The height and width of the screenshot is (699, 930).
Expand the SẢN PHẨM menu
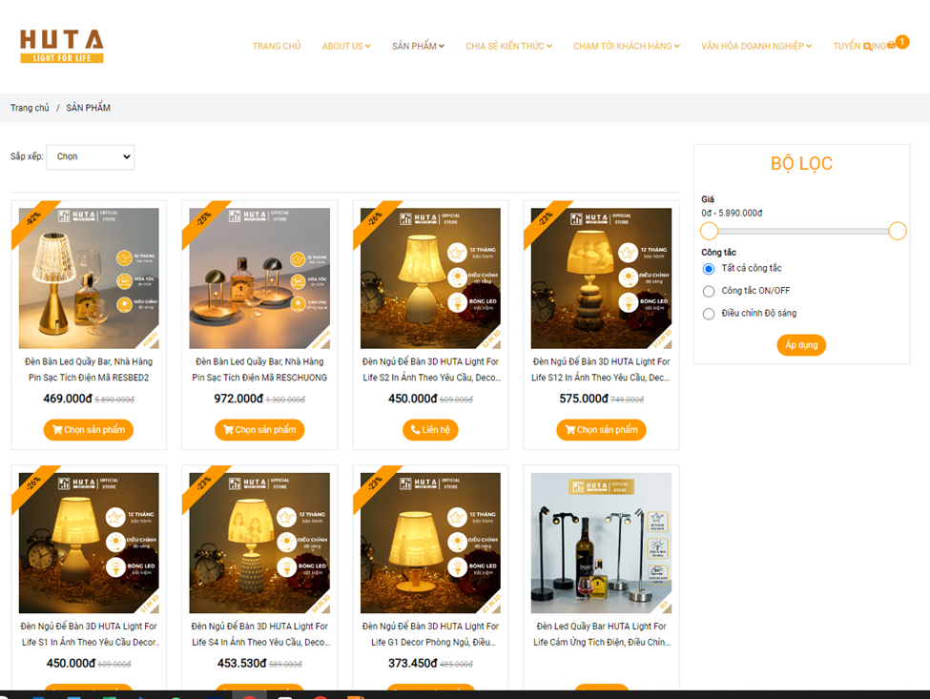[x=418, y=46]
